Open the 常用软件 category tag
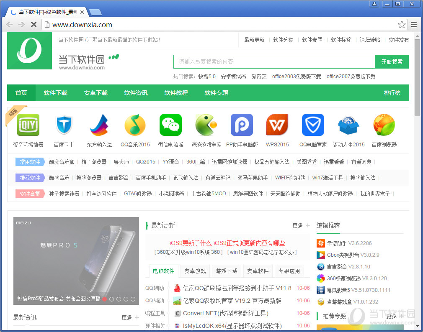Image resolution: width=423 pixels, height=332 pixels. pos(30,162)
